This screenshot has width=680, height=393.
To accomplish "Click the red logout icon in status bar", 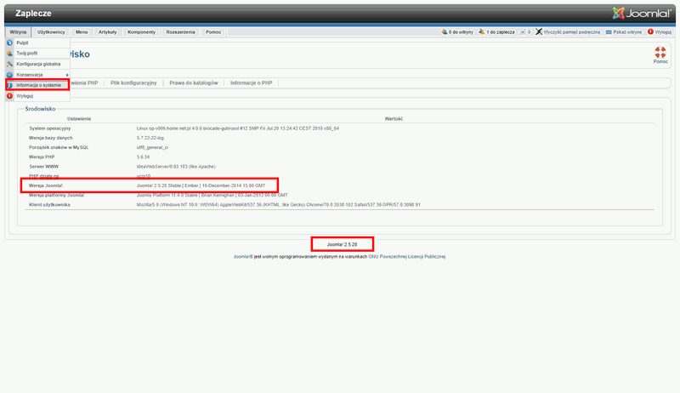I will point(650,31).
